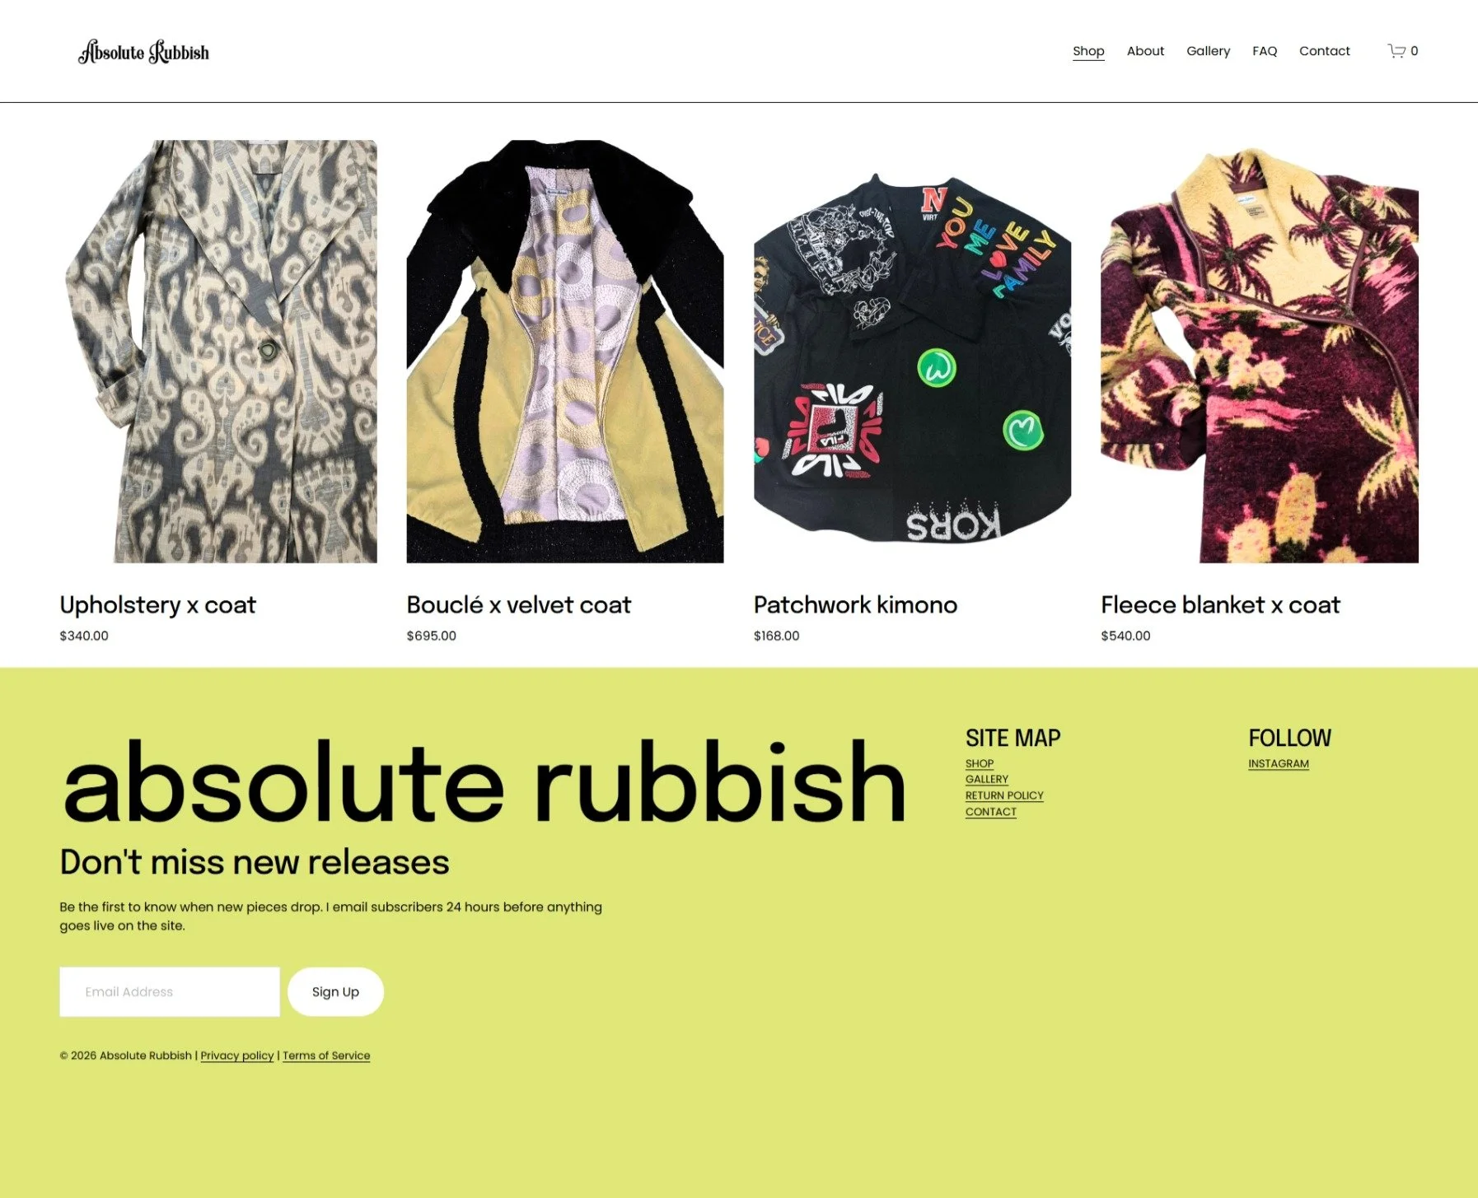Open the Shop menu item
Screen dimensions: 1478x1198
1088,51
